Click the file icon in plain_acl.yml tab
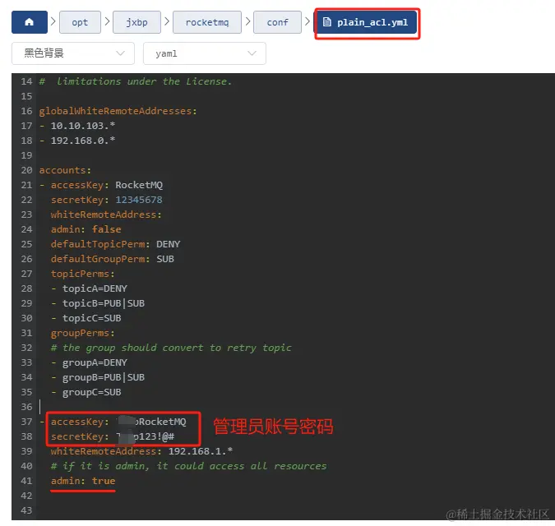Viewport: 555px width, 526px height. [327, 22]
